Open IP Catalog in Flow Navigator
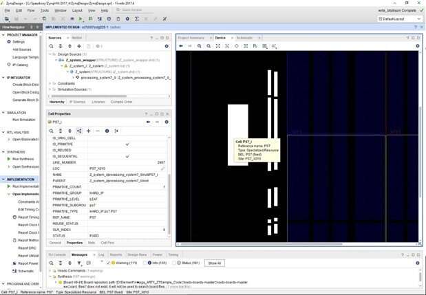Screen dimensions: 426x295 tap(20, 65)
